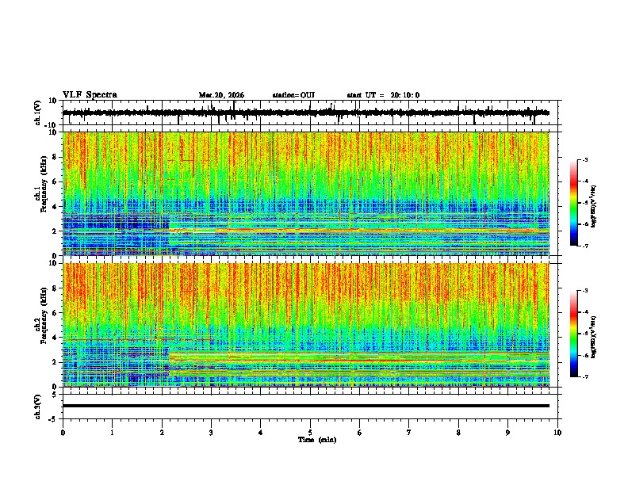Click the time axis tick label "4"
The height and width of the screenshot is (485, 628).
(261, 433)
